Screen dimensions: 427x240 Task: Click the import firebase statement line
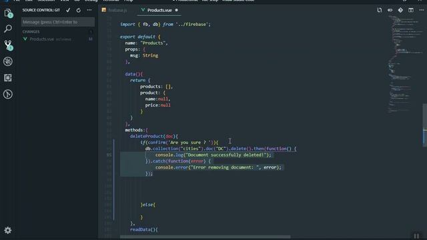tap(165, 25)
